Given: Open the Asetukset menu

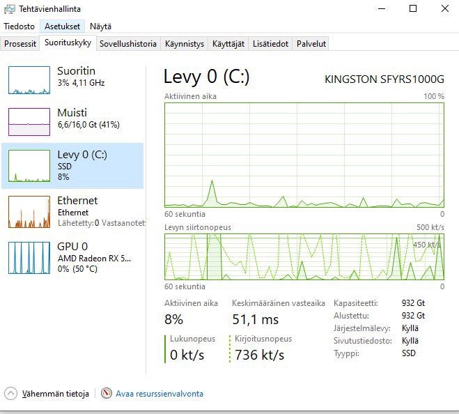Looking at the screenshot, I should (x=62, y=26).
